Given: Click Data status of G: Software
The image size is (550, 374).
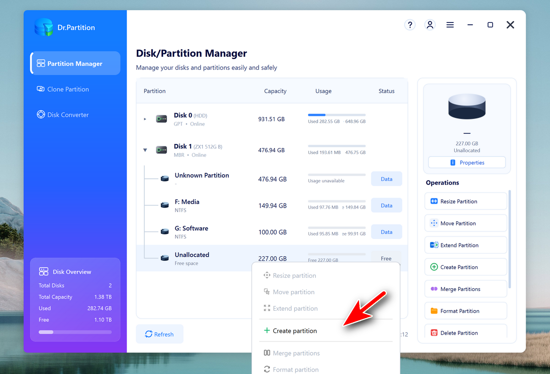Looking at the screenshot, I should (x=386, y=232).
